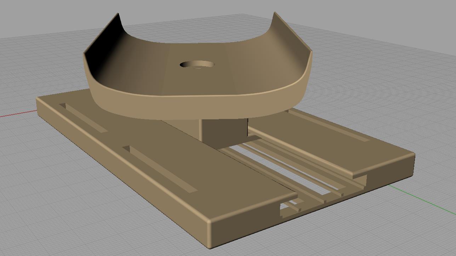This screenshot has width=456, height=256.
Task: Pick the front rounded corner of the base plate
Action: [210, 223]
